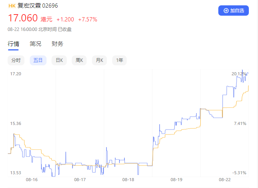Select the 分时 intraday chart period

[x=16, y=60]
